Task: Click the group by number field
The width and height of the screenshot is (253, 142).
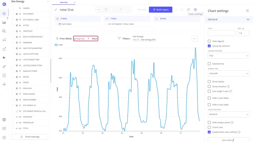Action: coord(88,38)
